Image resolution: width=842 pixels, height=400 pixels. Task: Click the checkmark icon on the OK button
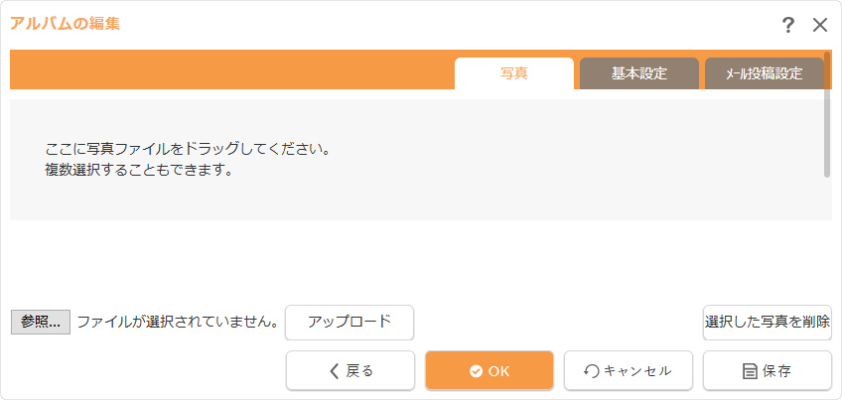(476, 371)
